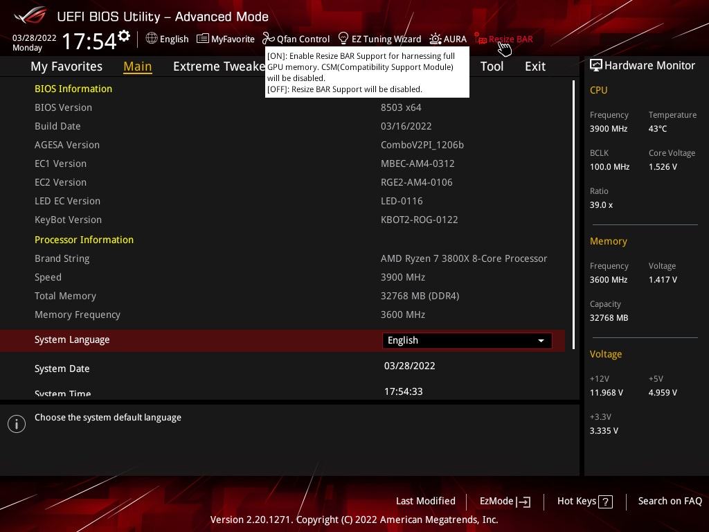Click the Core Voltage value 1.526 V
This screenshot has height=532, width=709.
point(663,167)
